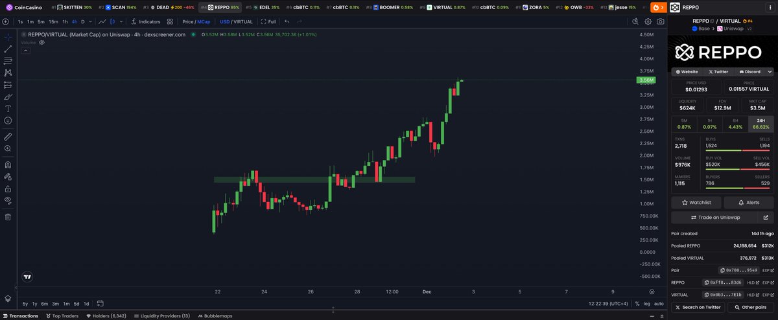Open the Alerts button

pyautogui.click(x=749, y=203)
